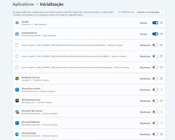Enable BlueStacks Services startup toggle
Viewport: 175px width, 140px height.
155,78
